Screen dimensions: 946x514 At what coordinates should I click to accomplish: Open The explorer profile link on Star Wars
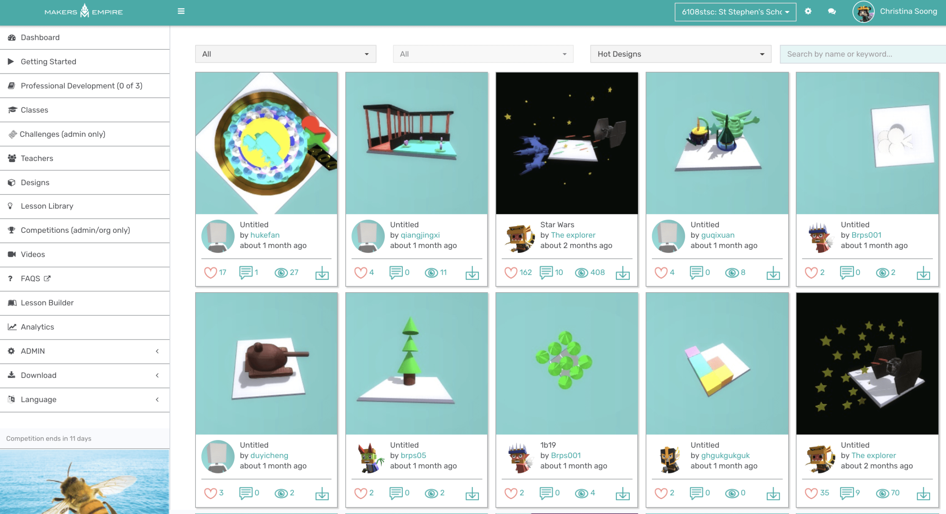pyautogui.click(x=573, y=235)
